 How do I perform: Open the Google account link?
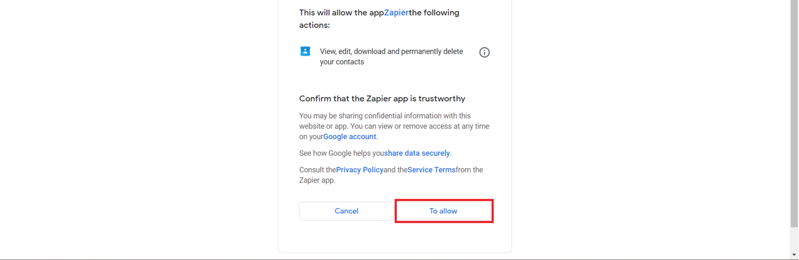click(x=350, y=137)
